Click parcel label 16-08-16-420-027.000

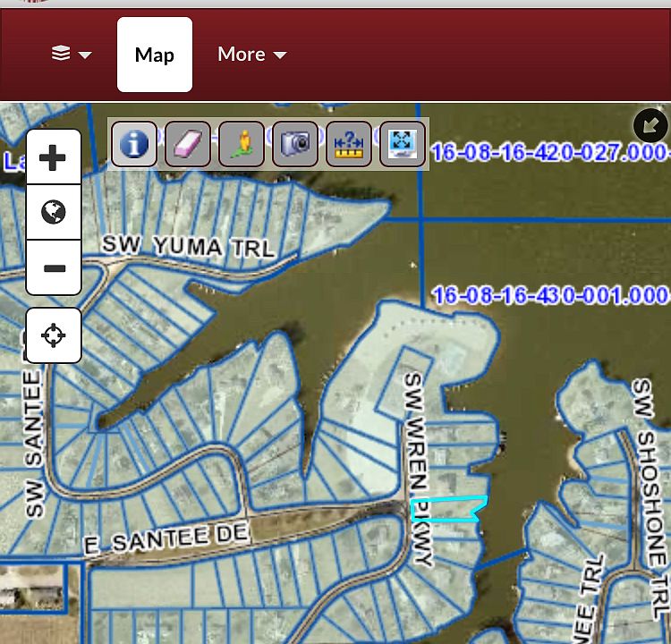pos(550,152)
